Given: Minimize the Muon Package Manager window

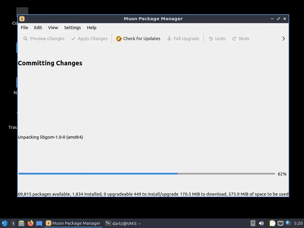Looking at the screenshot, I should pyautogui.click(x=272, y=19).
